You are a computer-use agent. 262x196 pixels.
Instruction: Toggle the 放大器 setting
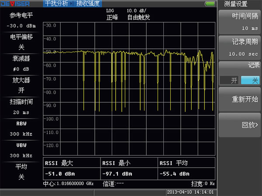click(x=21, y=85)
